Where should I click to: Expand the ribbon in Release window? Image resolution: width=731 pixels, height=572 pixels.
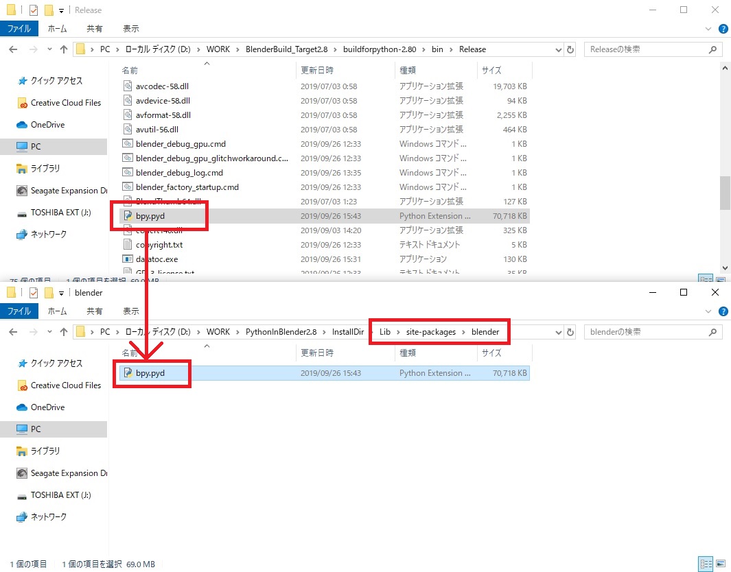pos(708,29)
